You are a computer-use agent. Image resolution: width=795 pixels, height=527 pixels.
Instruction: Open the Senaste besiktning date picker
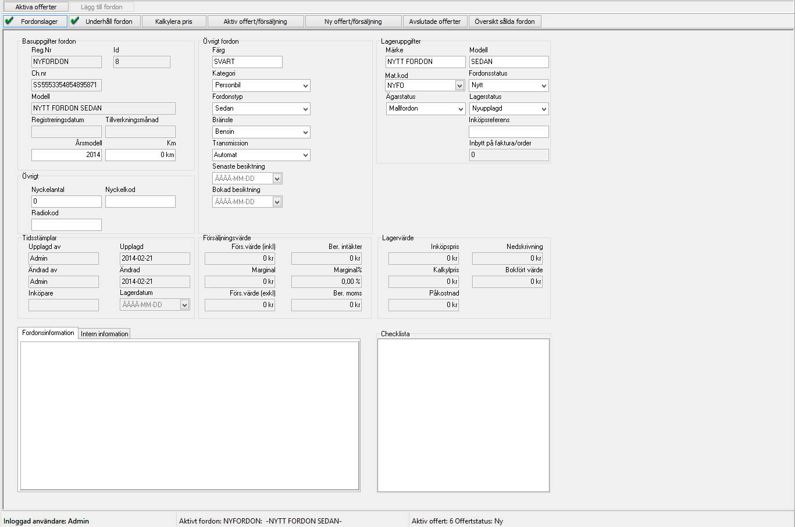(277, 179)
